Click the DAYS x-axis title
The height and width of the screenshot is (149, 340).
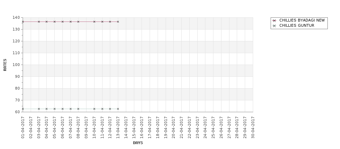(x=138, y=143)
